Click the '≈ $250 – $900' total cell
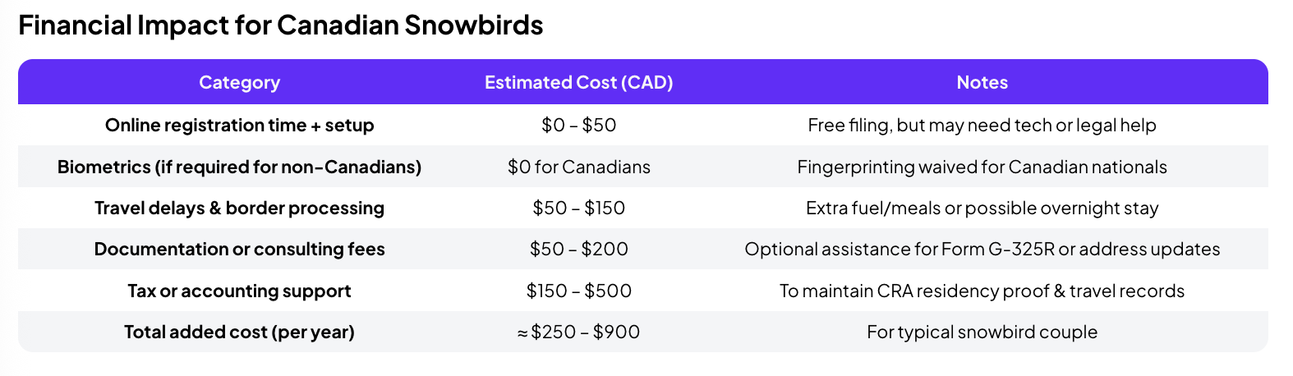 578,332
